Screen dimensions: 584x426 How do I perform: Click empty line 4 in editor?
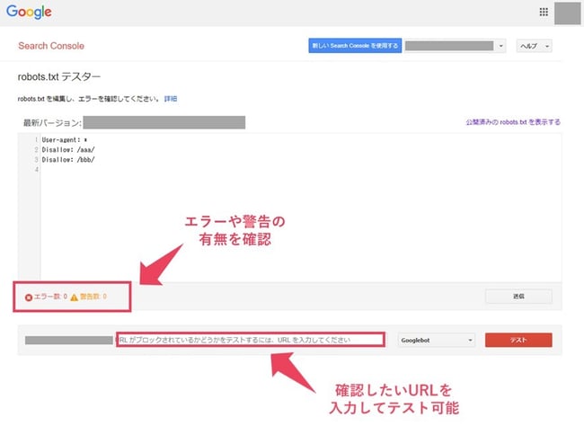click(x=90, y=169)
